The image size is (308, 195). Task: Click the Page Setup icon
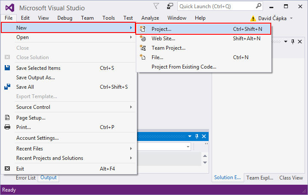(7, 117)
